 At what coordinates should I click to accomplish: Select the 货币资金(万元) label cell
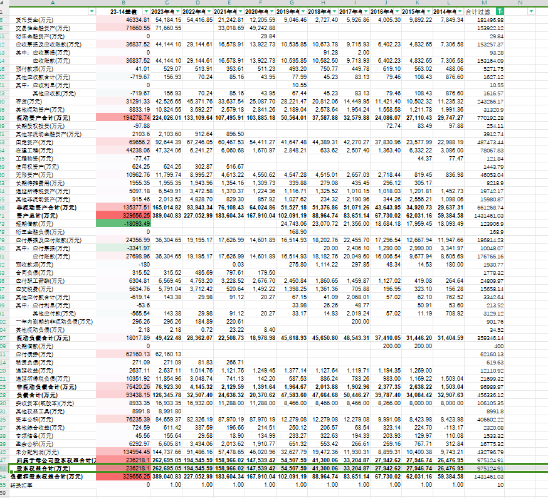(x=53, y=20)
